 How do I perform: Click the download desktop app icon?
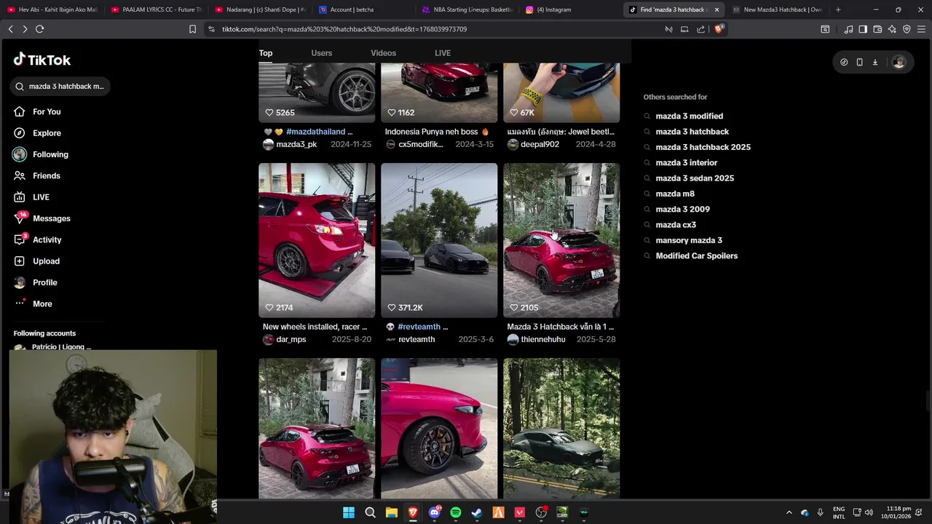[875, 63]
